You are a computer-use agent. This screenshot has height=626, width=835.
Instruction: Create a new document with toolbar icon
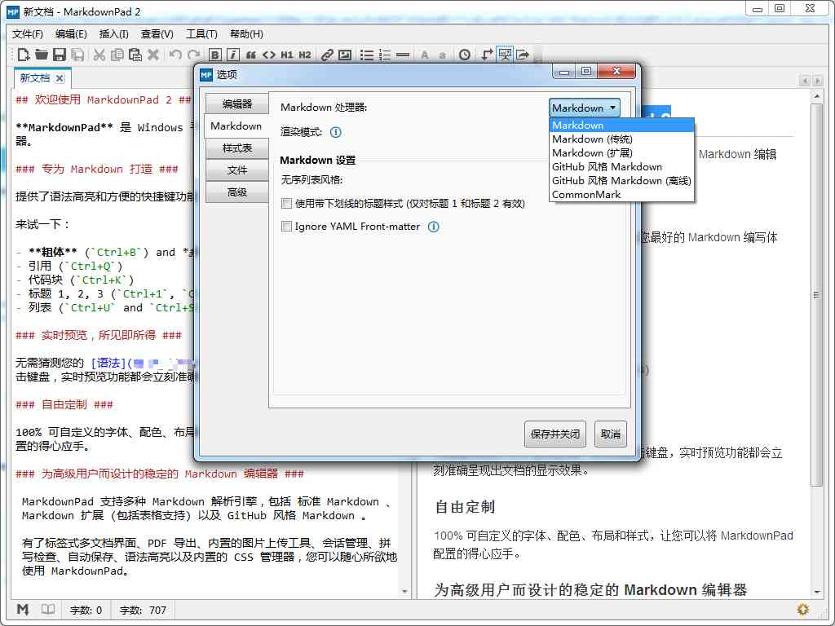pyautogui.click(x=24, y=55)
